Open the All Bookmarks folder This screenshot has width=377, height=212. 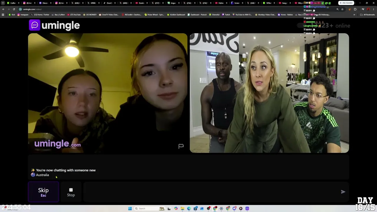click(368, 15)
